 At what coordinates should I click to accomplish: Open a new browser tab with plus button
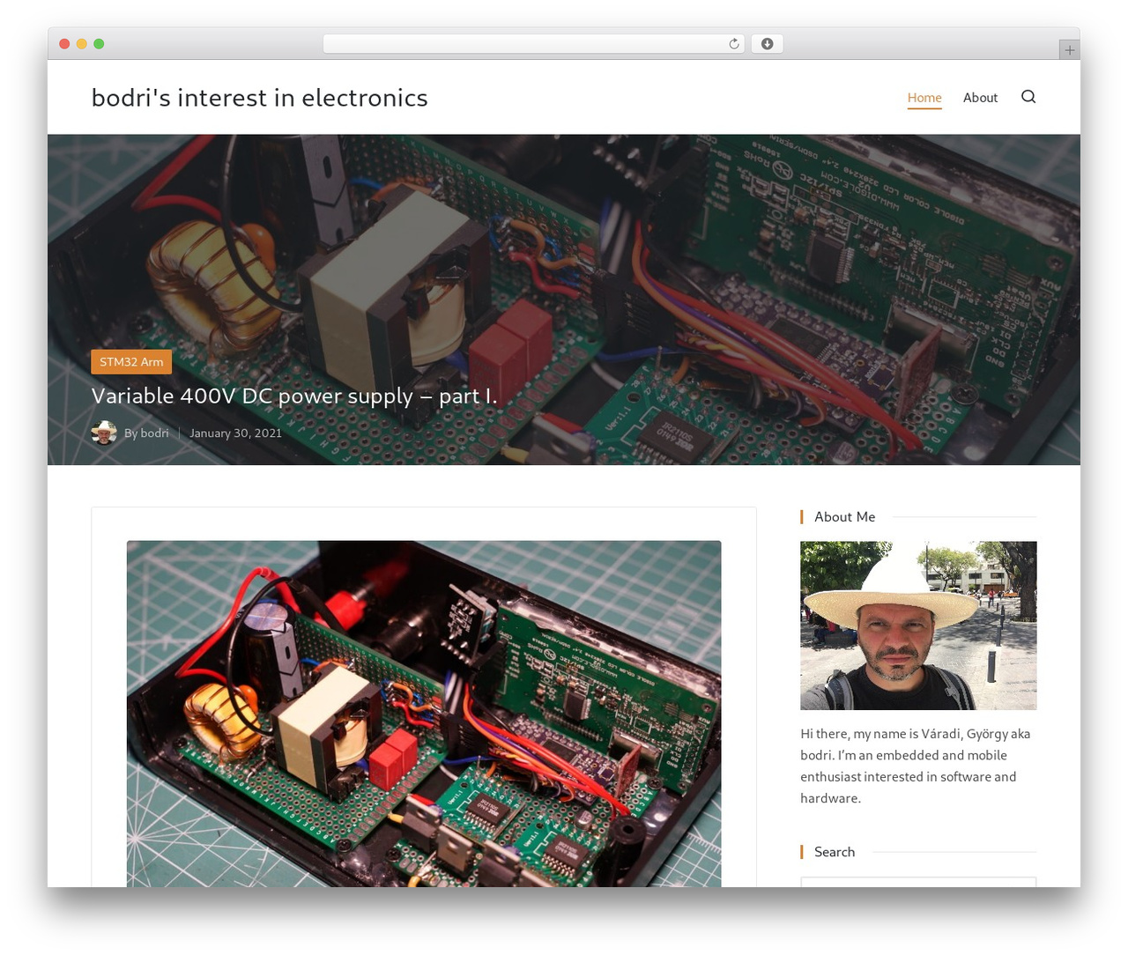[x=1069, y=50]
